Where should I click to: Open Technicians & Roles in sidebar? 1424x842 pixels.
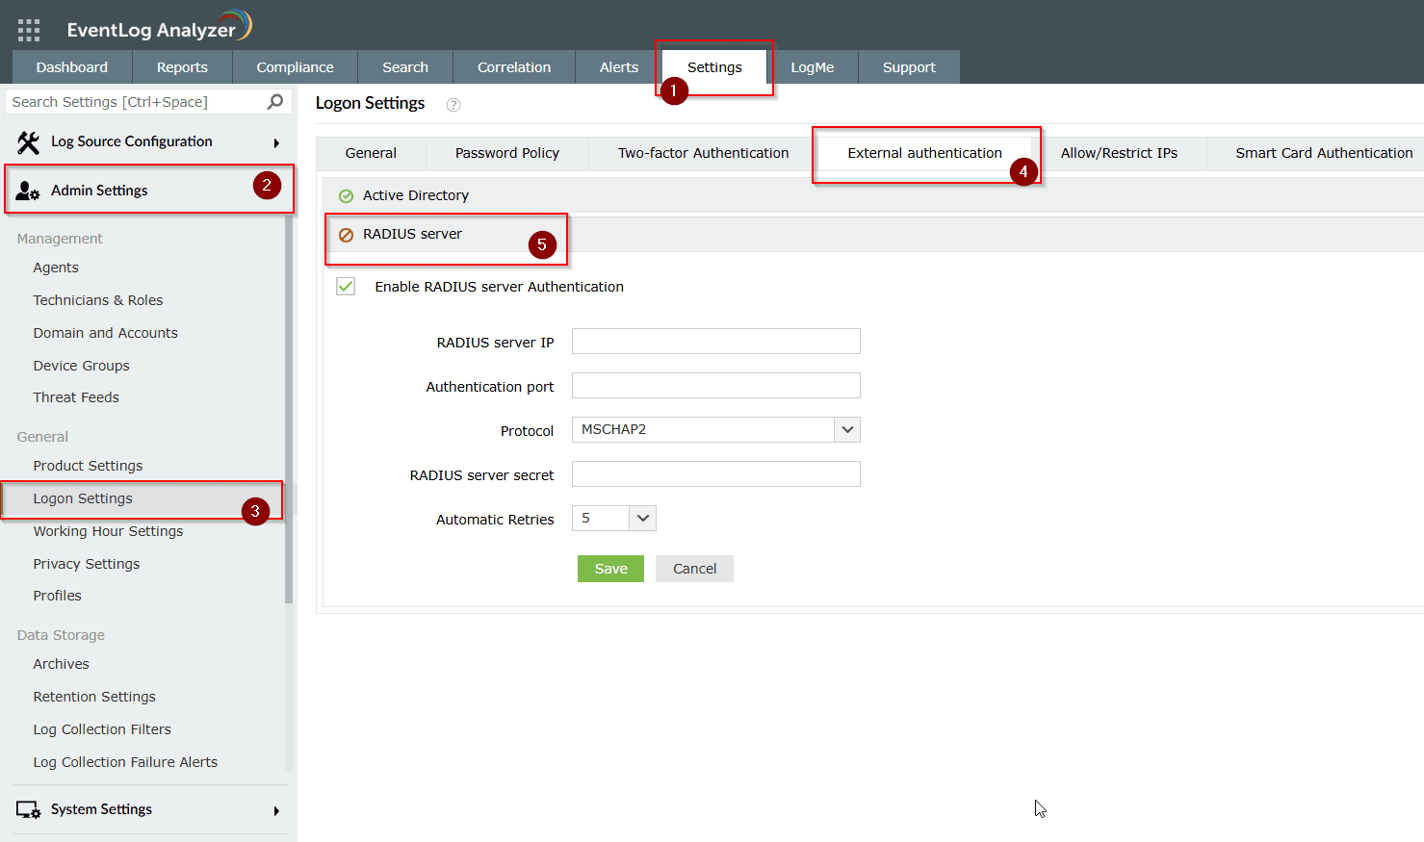point(98,300)
